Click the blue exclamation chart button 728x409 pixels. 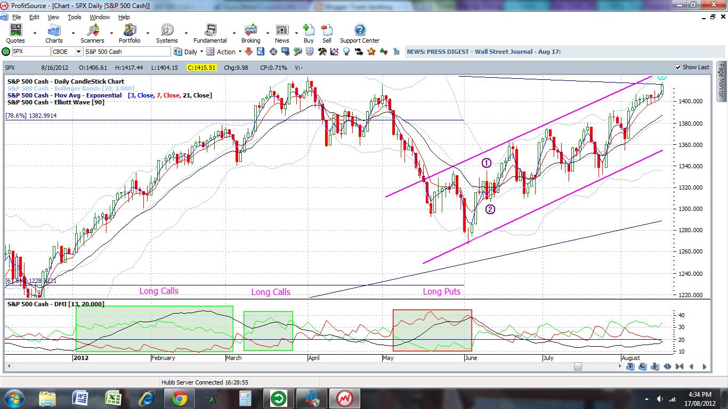click(654, 366)
